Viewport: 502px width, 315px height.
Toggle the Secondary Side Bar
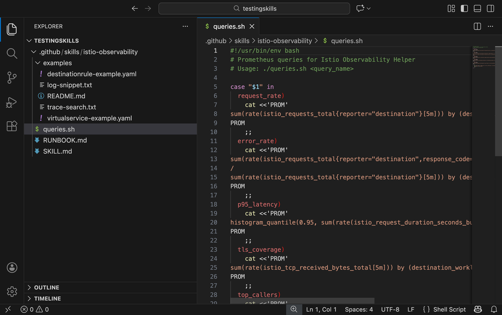tap(490, 8)
